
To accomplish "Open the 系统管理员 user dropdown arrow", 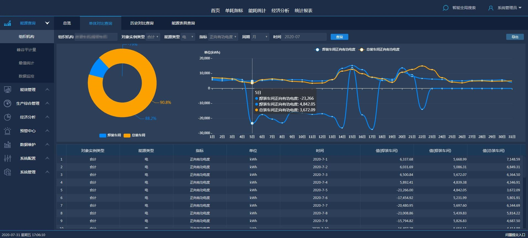I will [x=520, y=8].
